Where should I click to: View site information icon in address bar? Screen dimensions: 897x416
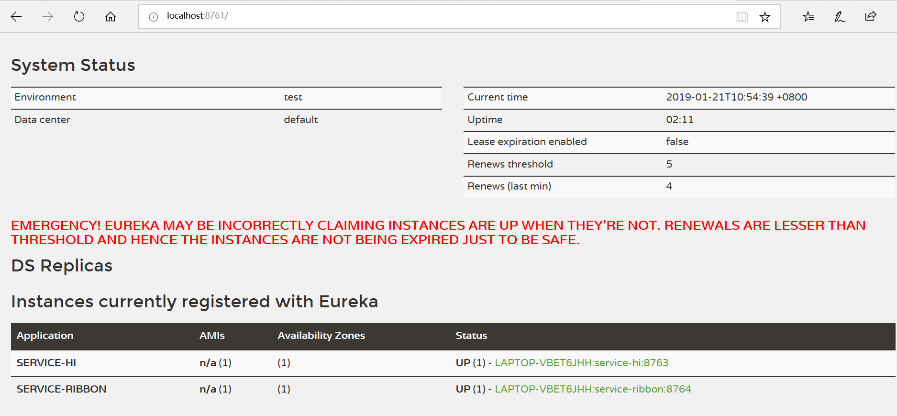pyautogui.click(x=154, y=17)
